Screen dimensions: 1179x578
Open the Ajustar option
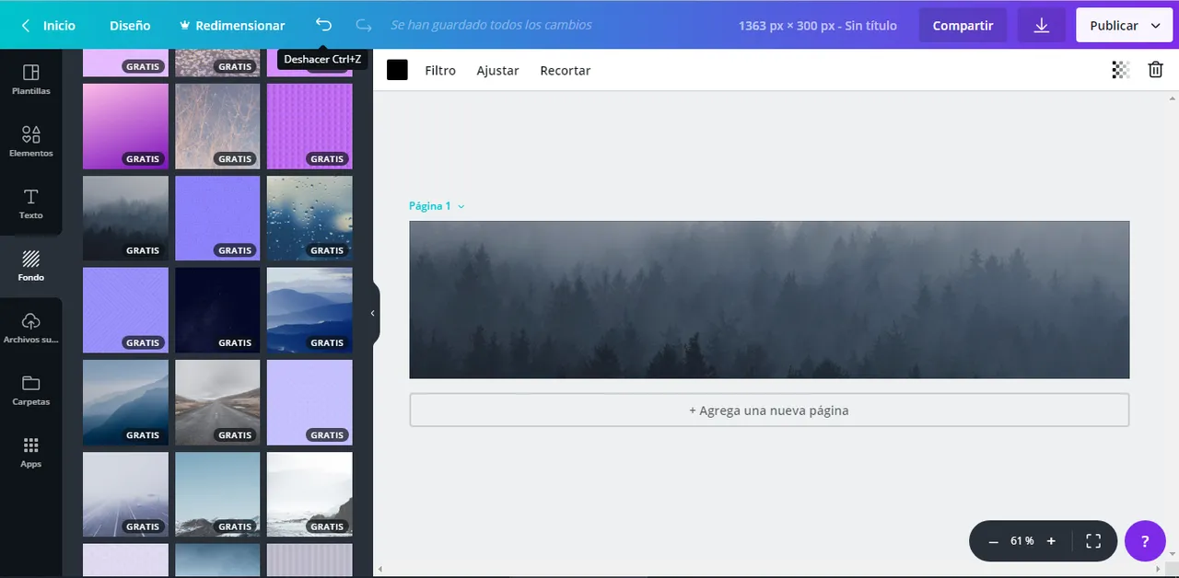click(x=497, y=70)
